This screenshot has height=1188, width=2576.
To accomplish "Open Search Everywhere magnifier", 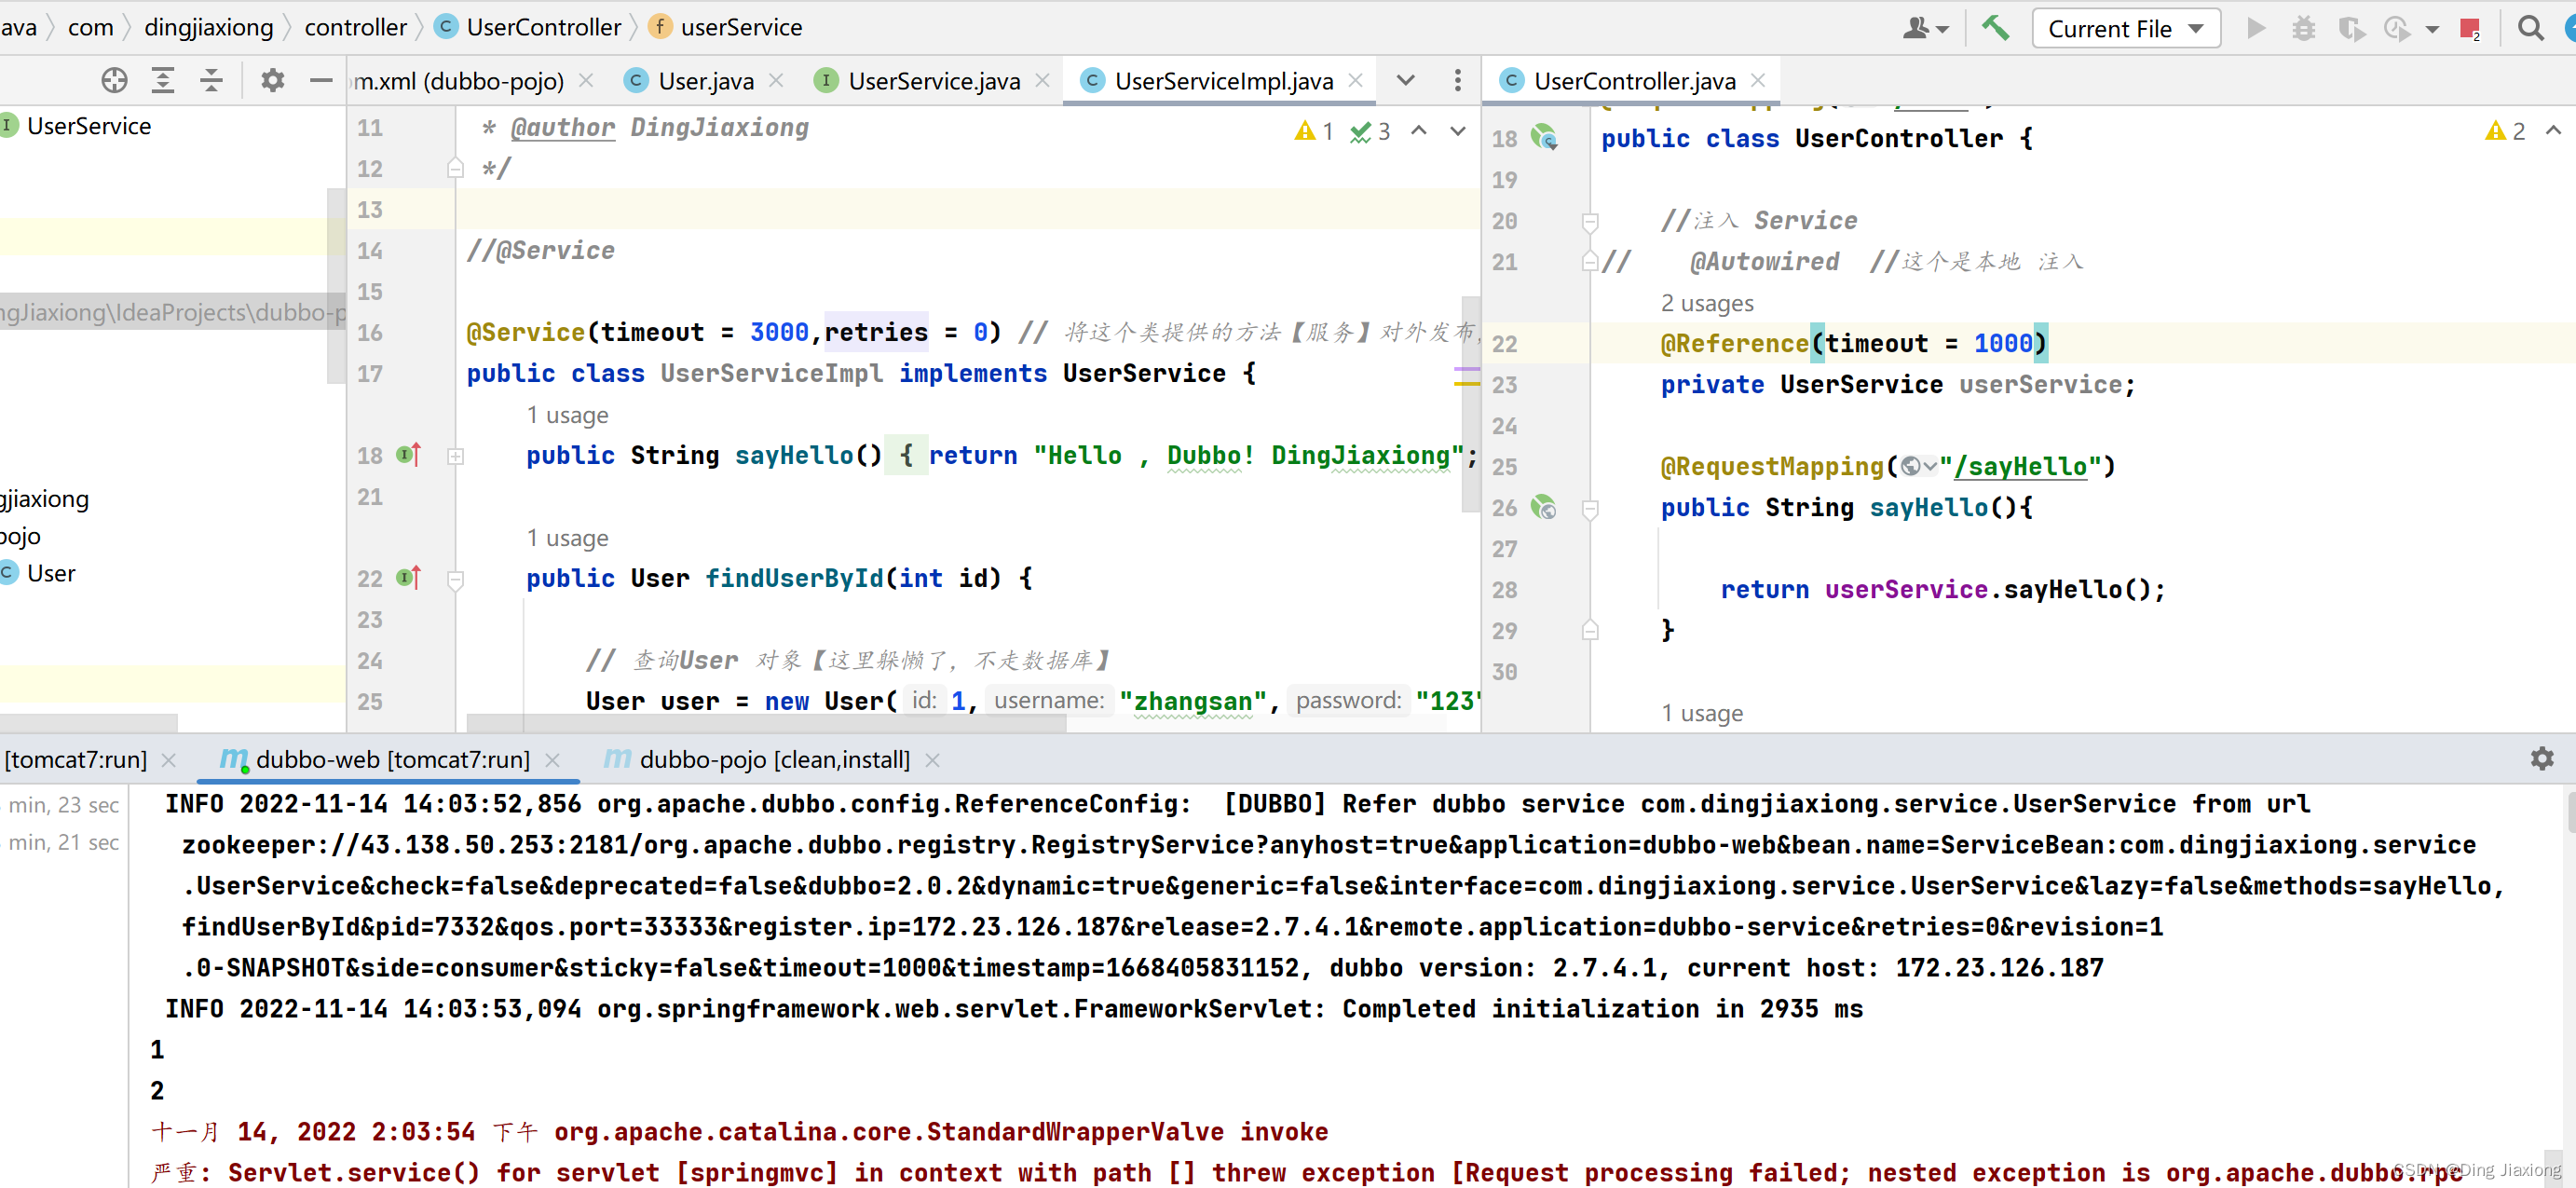I will tap(2530, 28).
